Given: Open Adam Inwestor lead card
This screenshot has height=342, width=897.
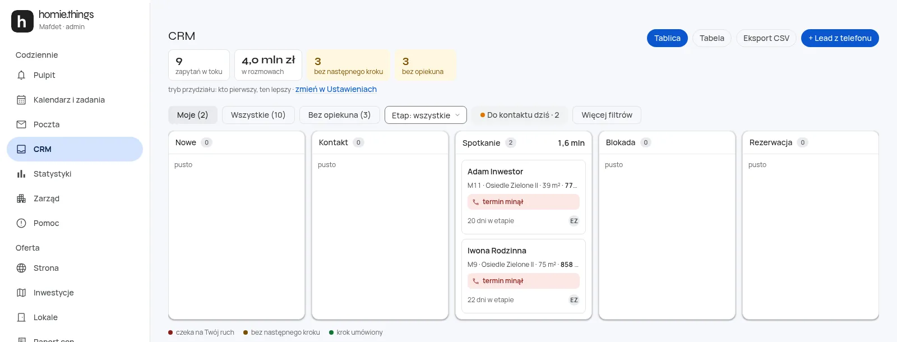Looking at the screenshot, I should coord(524,197).
